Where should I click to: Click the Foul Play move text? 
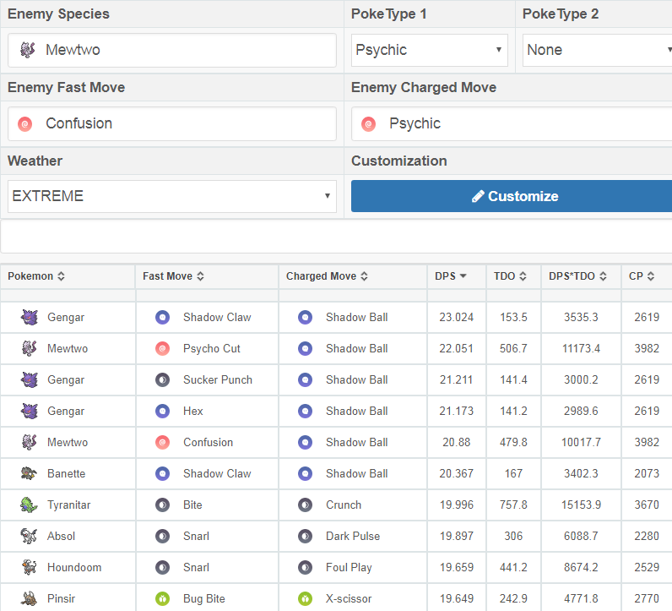tap(349, 568)
